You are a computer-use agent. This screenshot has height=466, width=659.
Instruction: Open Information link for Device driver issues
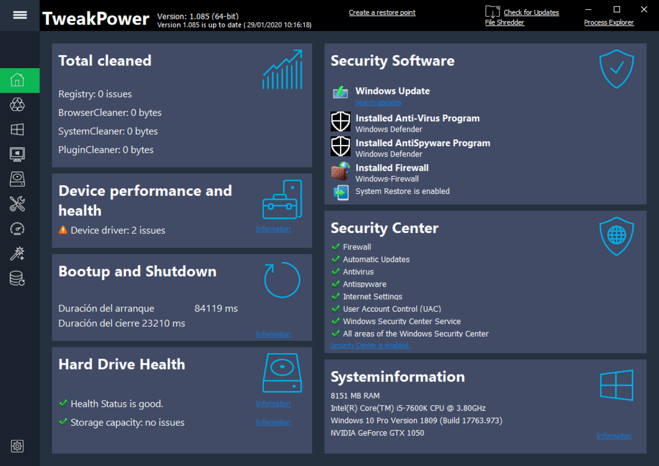[273, 229]
